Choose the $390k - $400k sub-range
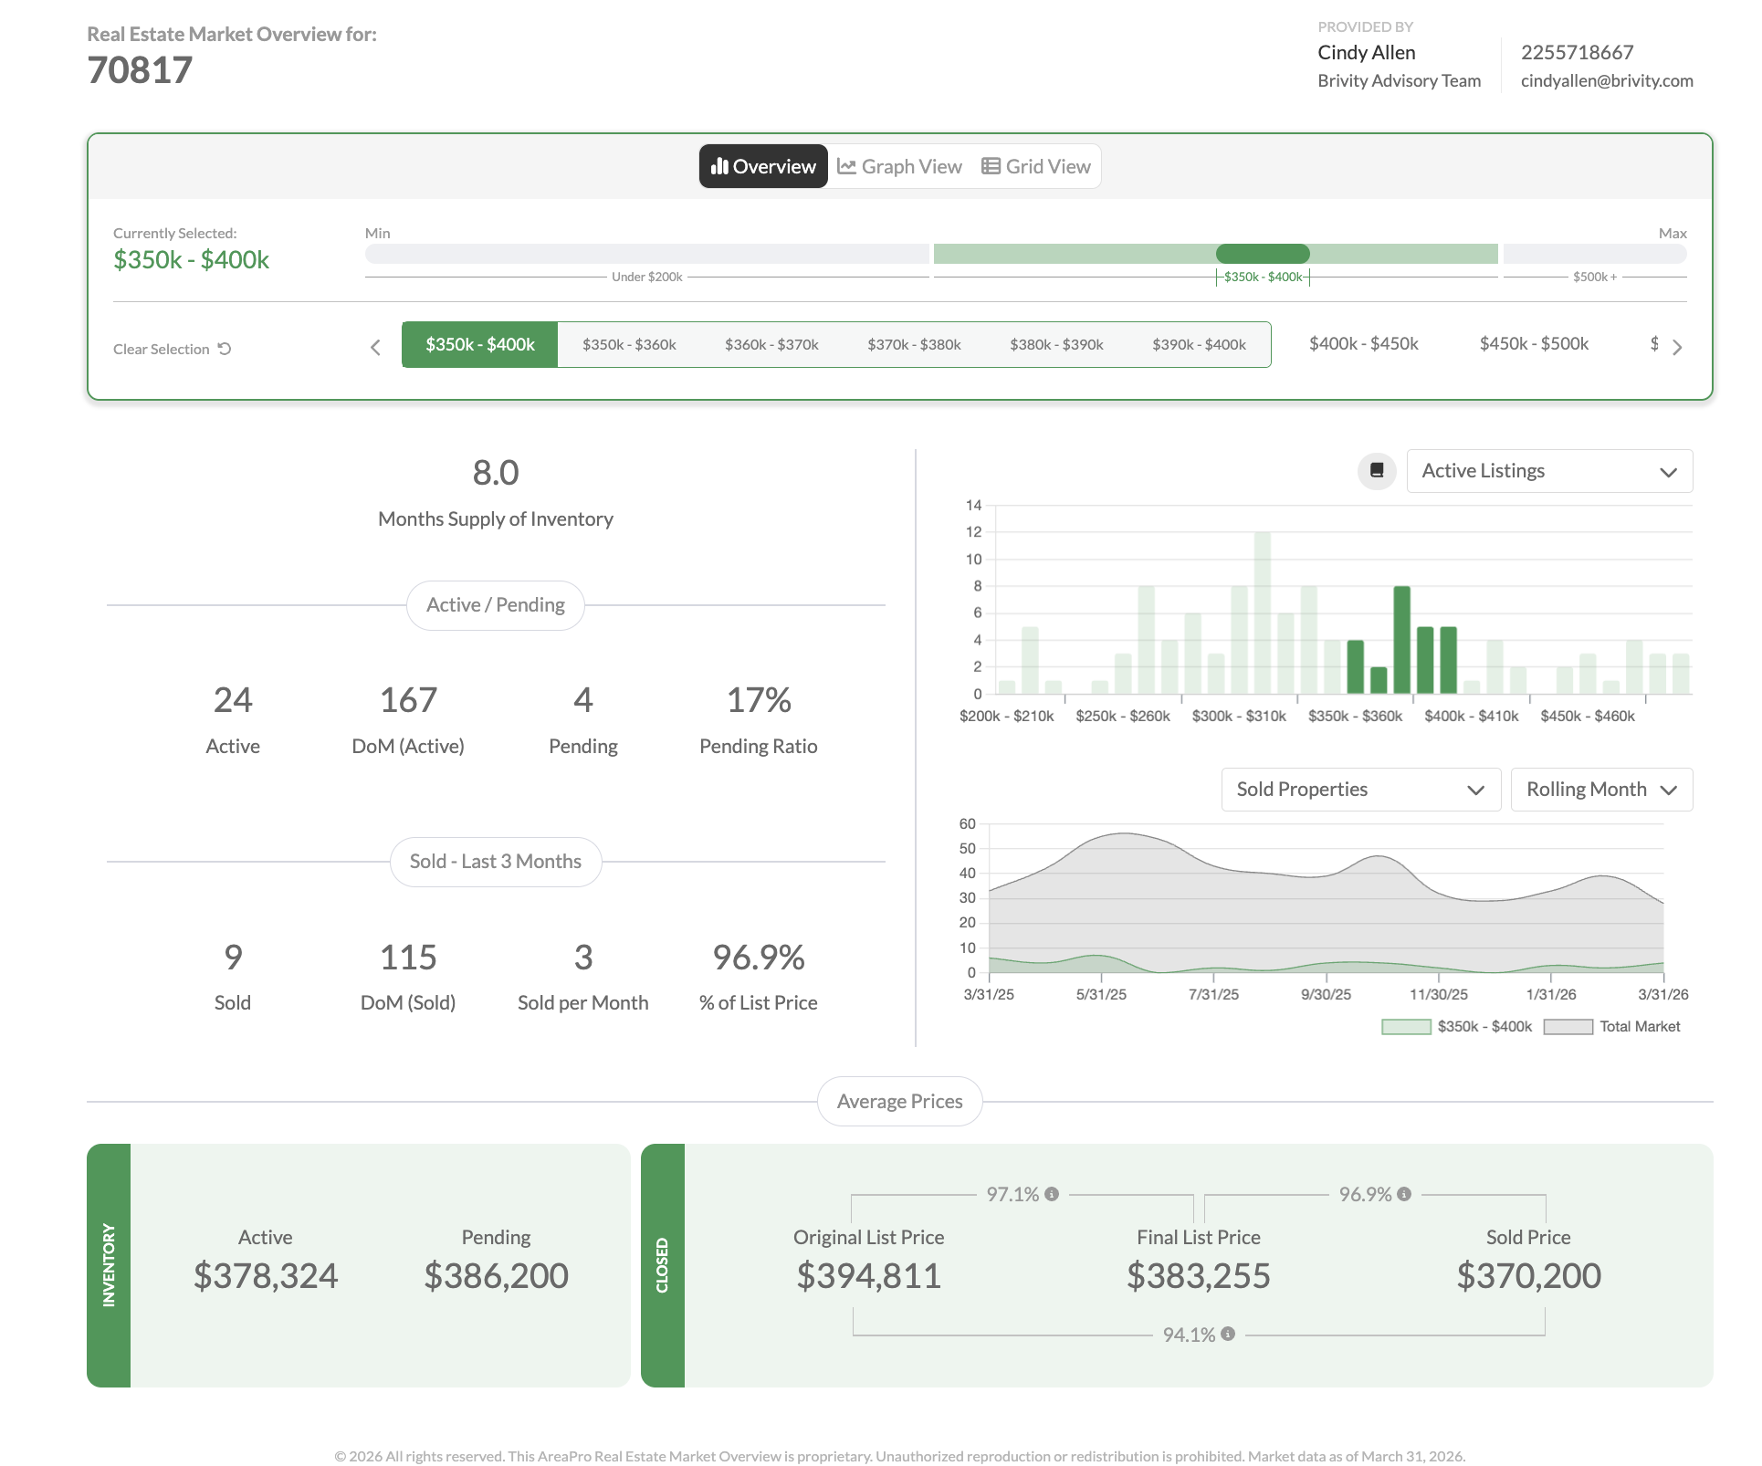Screen dimensions: 1762x1466 1199,344
